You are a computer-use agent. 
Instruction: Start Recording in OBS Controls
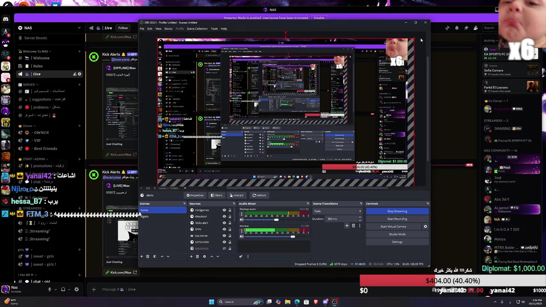(x=397, y=219)
